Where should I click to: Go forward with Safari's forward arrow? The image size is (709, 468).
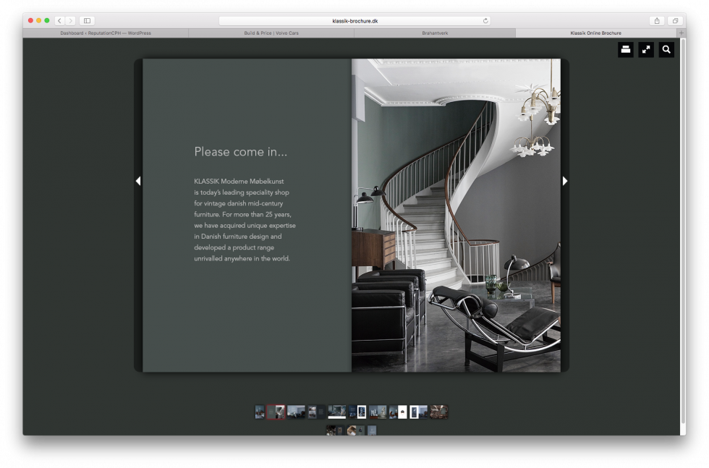pos(71,21)
